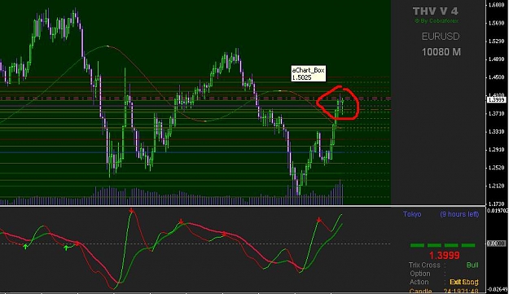Click the last red down arrow in the Trix indicator
This screenshot has height=294, width=509.
point(319,220)
